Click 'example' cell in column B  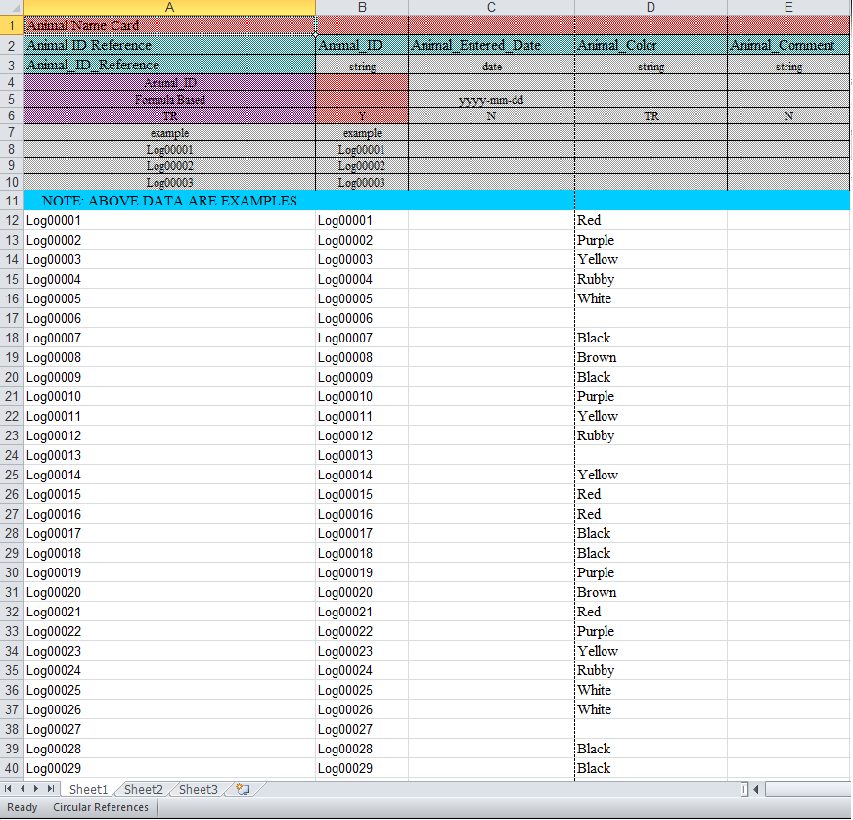[362, 133]
